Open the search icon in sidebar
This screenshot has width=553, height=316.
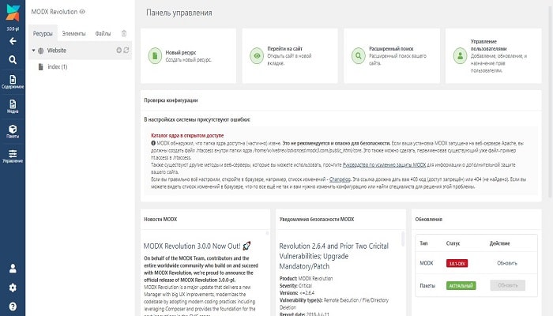tap(13, 60)
